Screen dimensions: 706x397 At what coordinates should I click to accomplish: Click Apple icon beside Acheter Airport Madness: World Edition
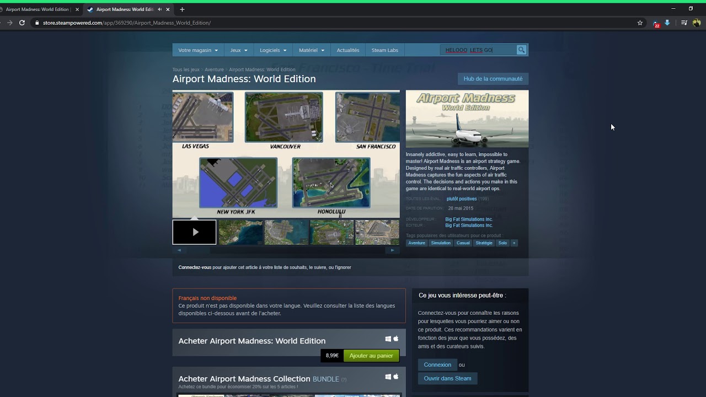coord(395,339)
